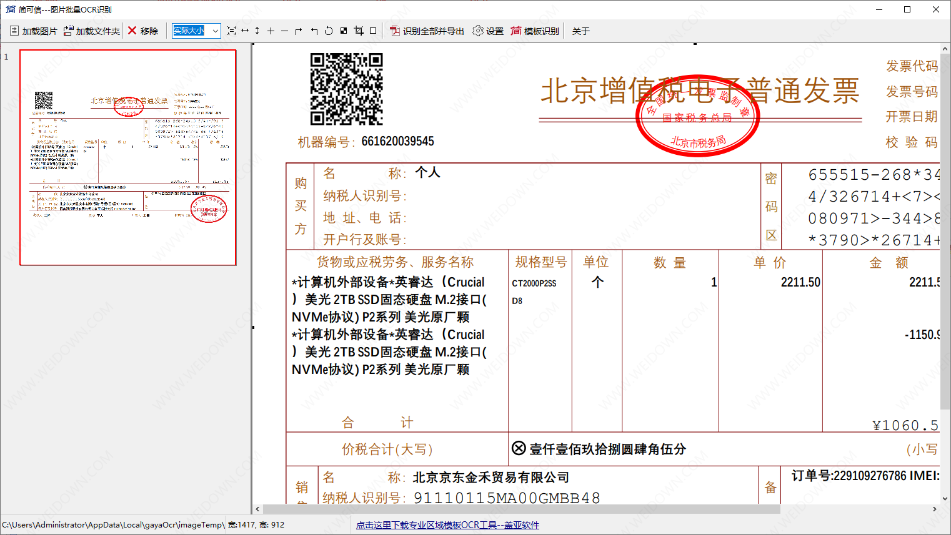Click the zoom out minus icon

pyautogui.click(x=284, y=31)
